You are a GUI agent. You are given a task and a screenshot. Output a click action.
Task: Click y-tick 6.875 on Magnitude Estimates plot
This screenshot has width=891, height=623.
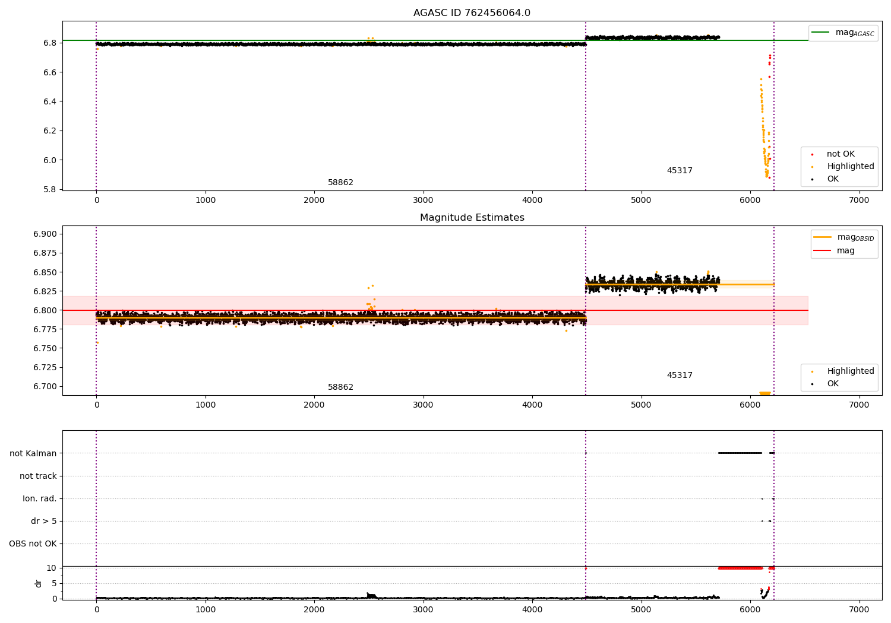click(x=45, y=253)
